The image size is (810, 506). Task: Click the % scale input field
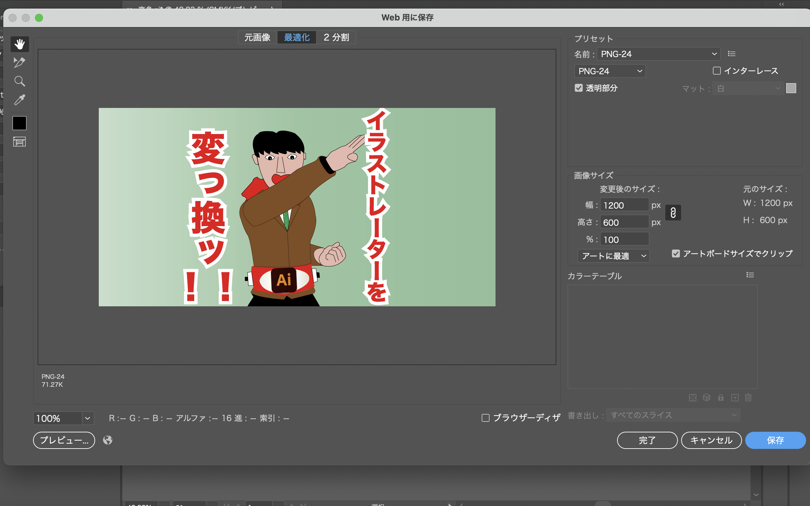(624, 240)
